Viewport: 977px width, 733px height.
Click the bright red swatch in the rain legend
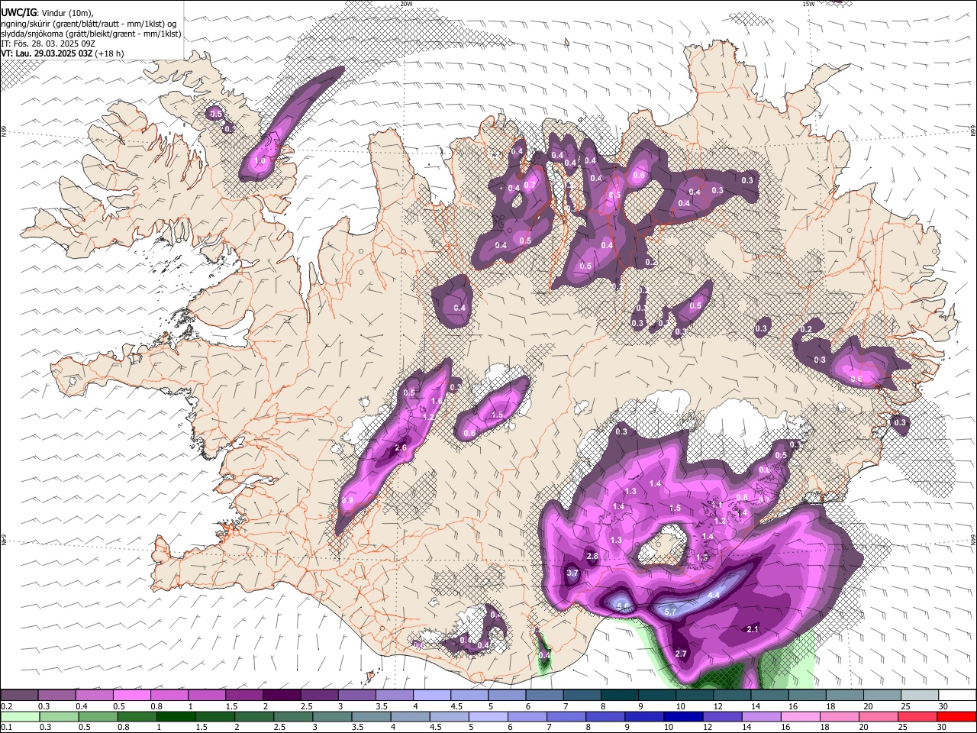(956, 716)
